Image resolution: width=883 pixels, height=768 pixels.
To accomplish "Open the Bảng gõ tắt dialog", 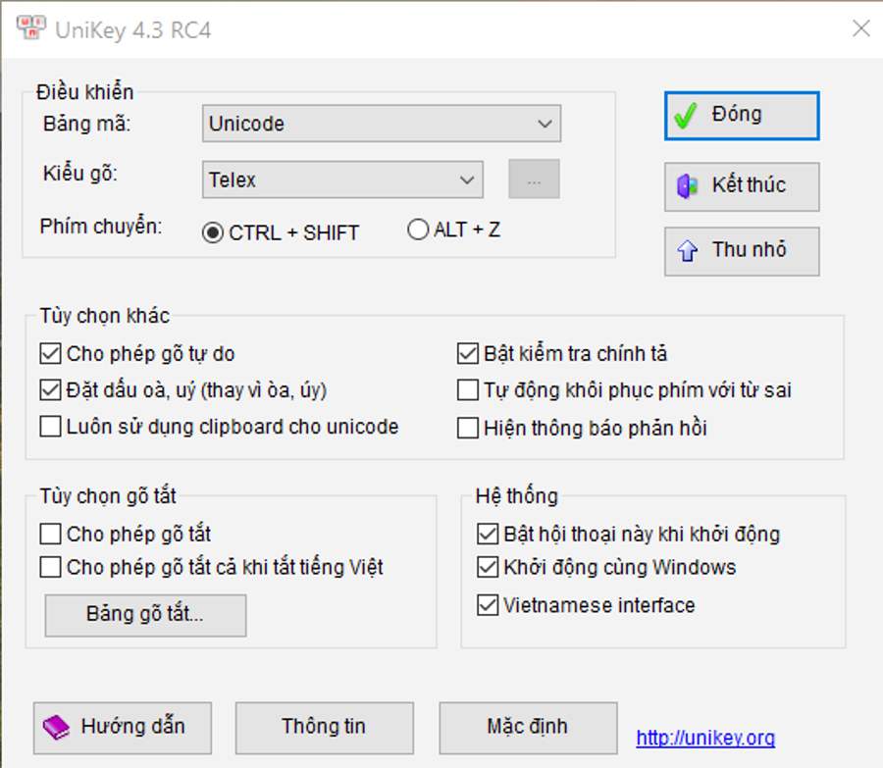I will [x=144, y=615].
